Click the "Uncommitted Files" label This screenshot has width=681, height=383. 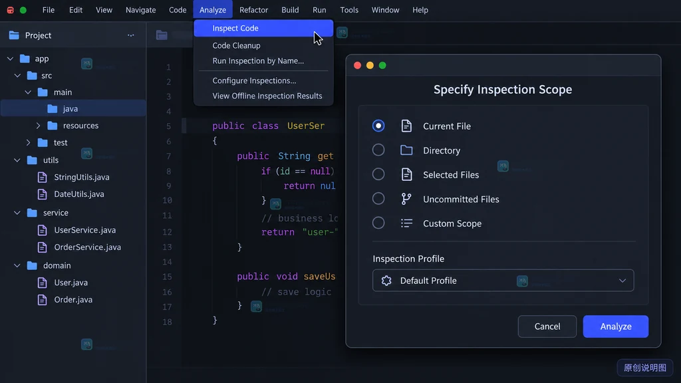tap(462, 199)
